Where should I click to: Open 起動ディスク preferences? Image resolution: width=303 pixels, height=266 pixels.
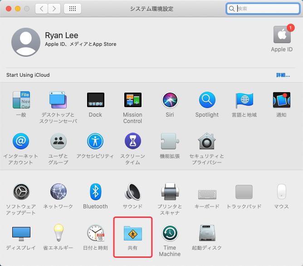click(x=207, y=233)
